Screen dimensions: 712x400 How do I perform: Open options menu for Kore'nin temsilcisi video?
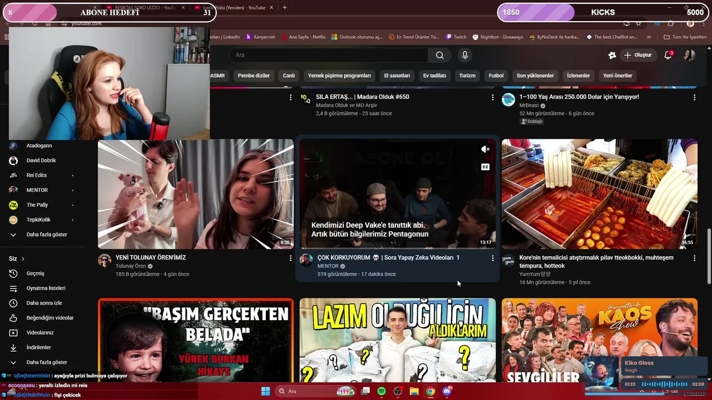694,258
